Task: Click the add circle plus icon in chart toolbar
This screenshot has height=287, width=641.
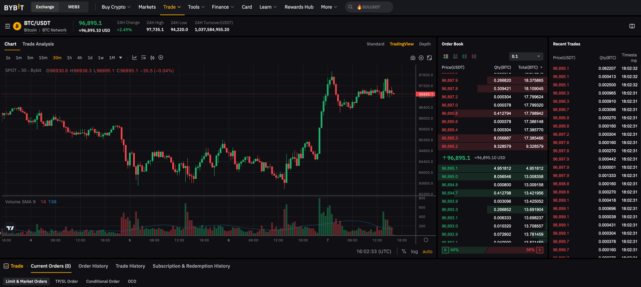Action: [161, 58]
